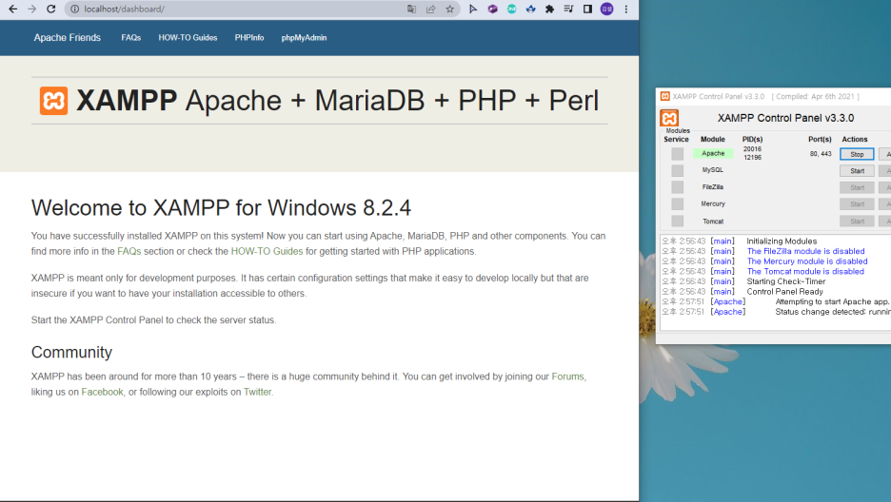Click XAMPP Control Panel title bar icon

pos(664,96)
